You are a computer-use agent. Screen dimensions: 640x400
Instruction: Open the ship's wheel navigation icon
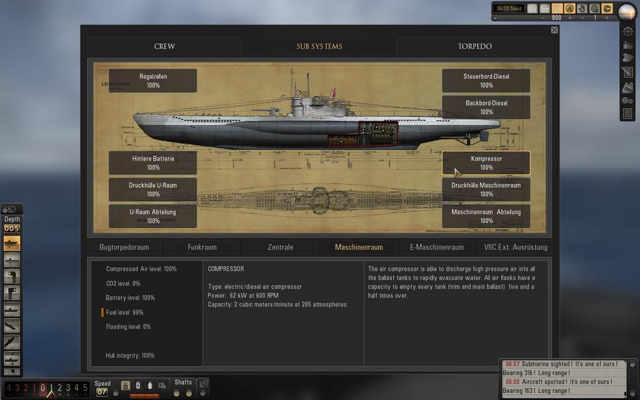coord(627,31)
